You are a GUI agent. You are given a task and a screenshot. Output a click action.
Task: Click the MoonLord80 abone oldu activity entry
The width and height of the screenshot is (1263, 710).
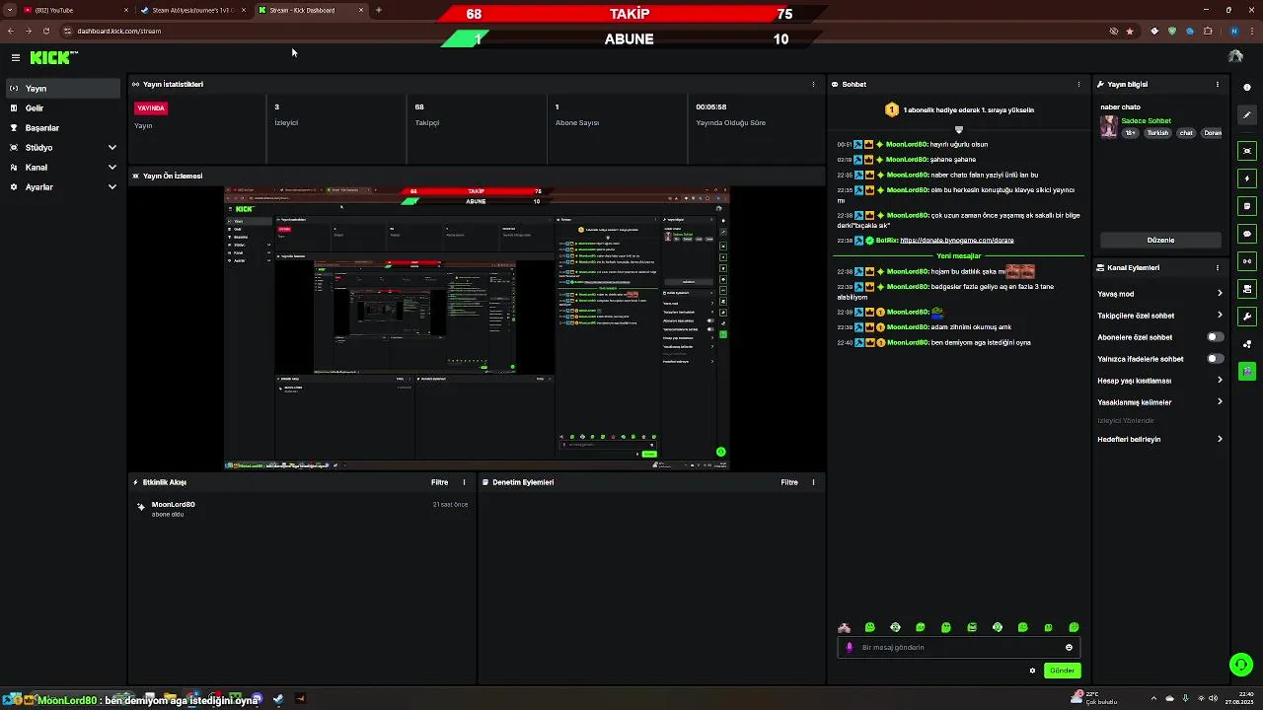point(303,509)
